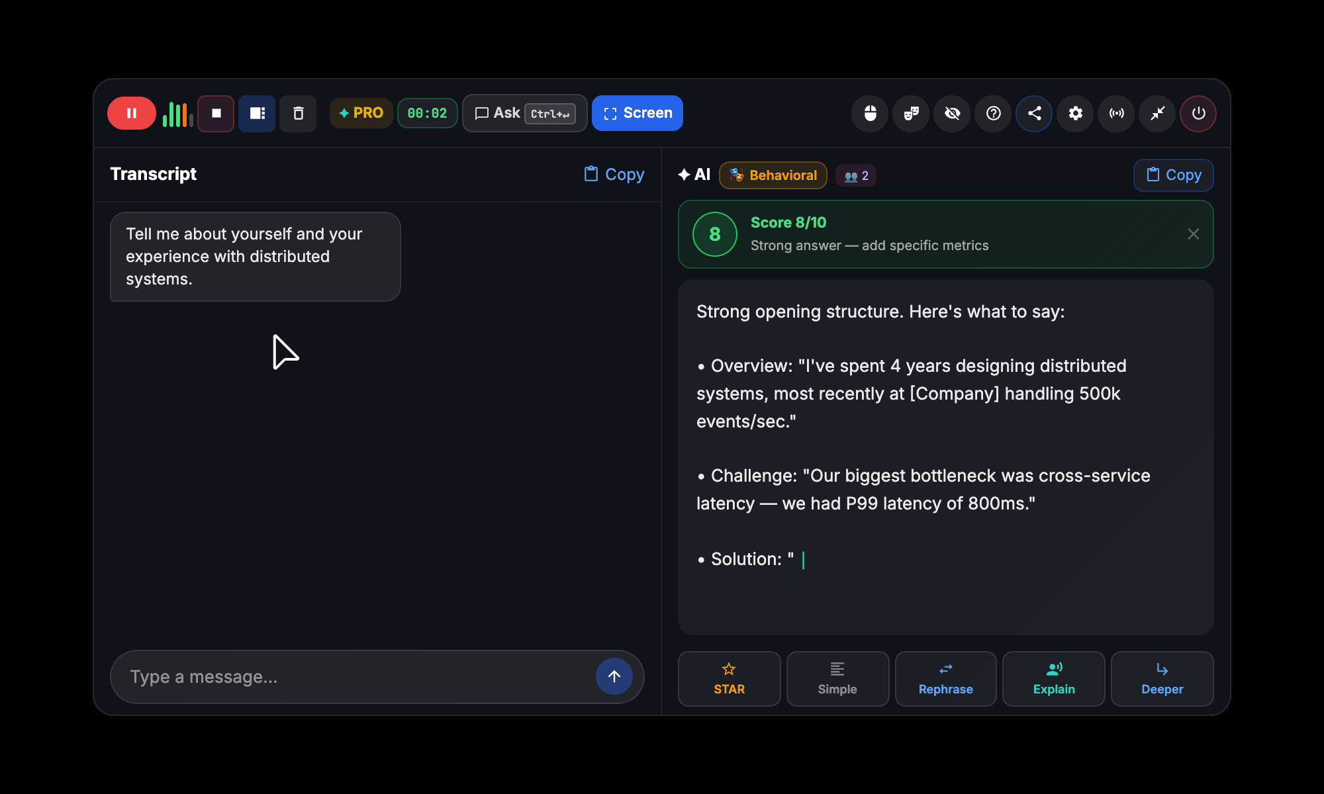1324x794 pixels.
Task: Click the participants count badge showing 2
Action: [x=856, y=175]
